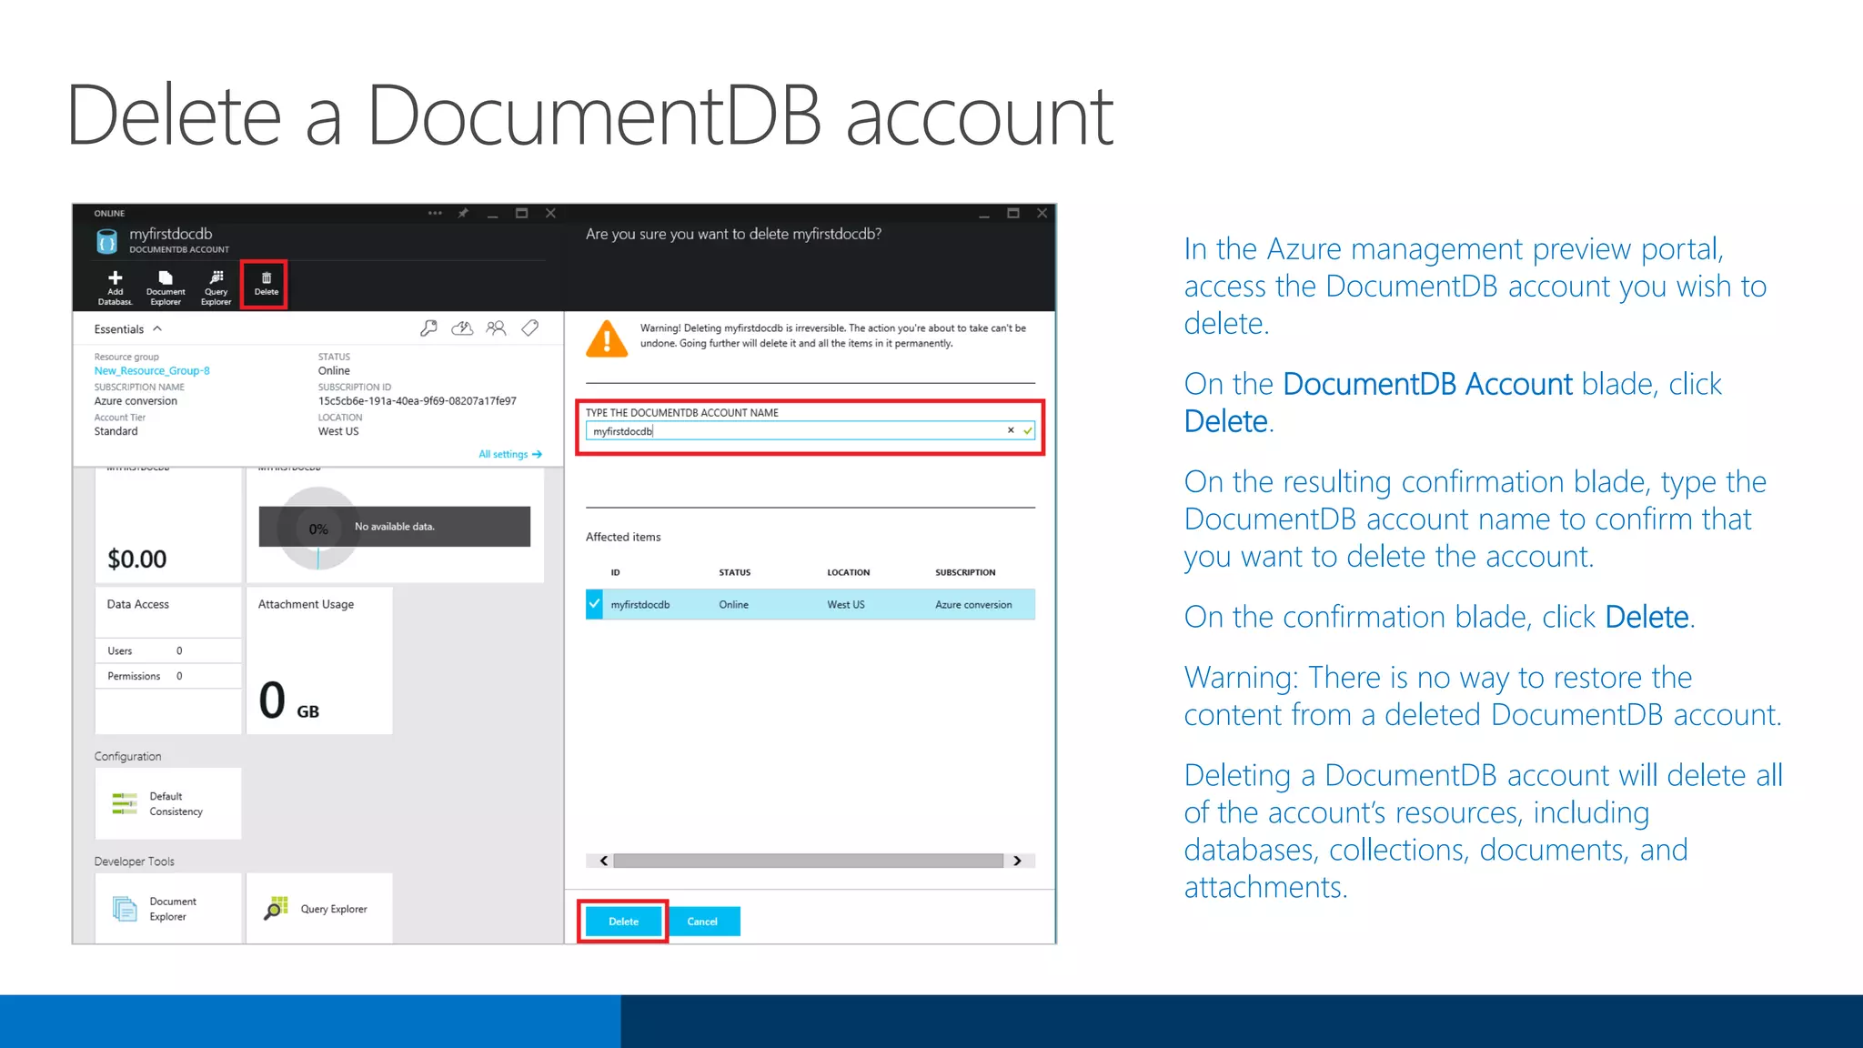1863x1048 pixels.
Task: Open the ellipsis more options menu
Action: 435,213
